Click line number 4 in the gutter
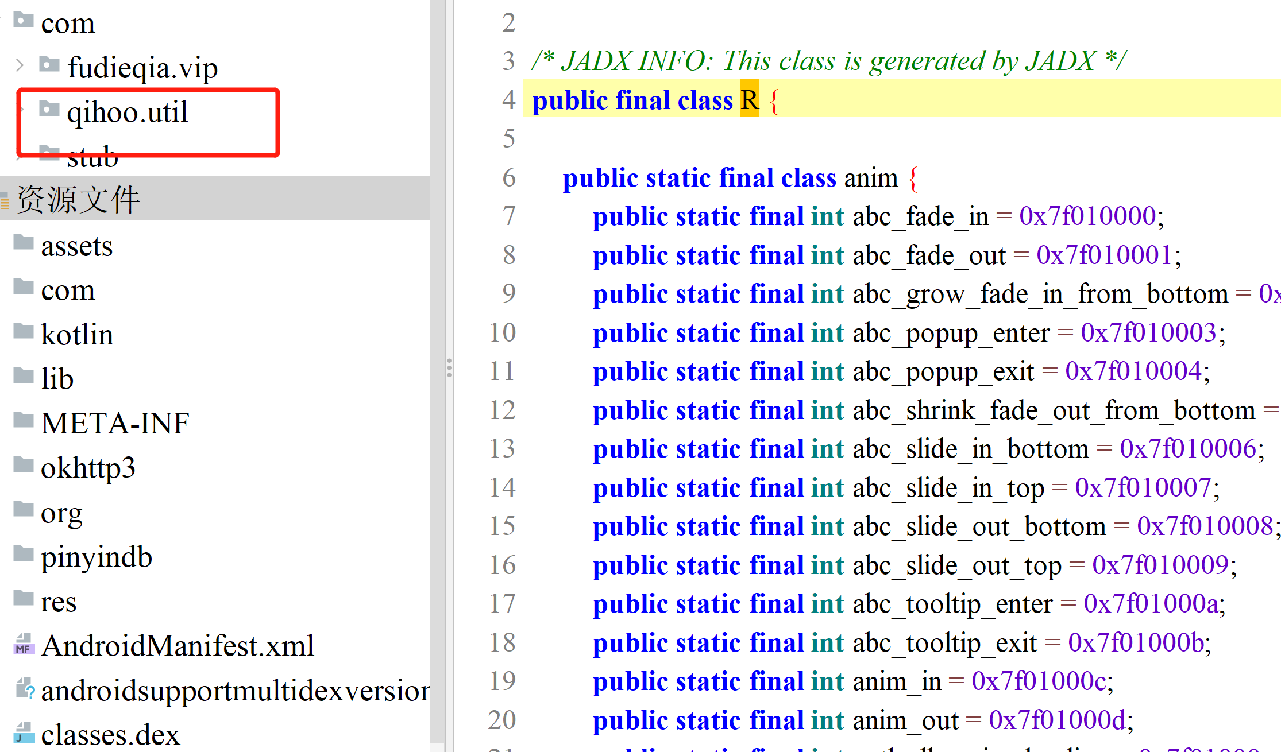 pyautogui.click(x=508, y=99)
